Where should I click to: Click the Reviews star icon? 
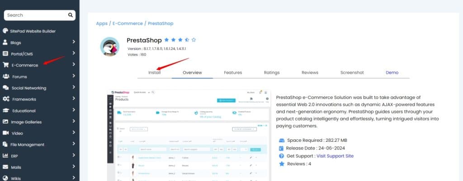(281, 163)
